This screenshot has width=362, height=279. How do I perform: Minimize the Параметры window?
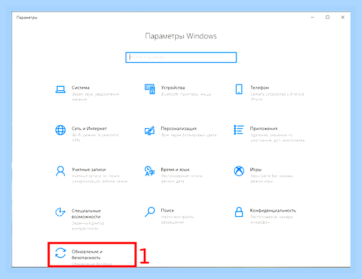(x=312, y=17)
